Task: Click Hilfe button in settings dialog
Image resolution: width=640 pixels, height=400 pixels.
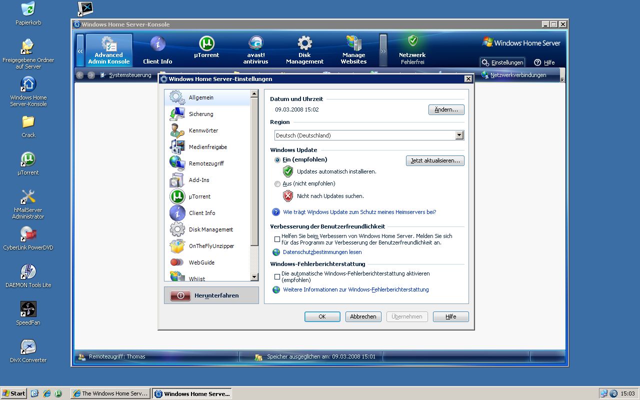Action: coord(450,316)
